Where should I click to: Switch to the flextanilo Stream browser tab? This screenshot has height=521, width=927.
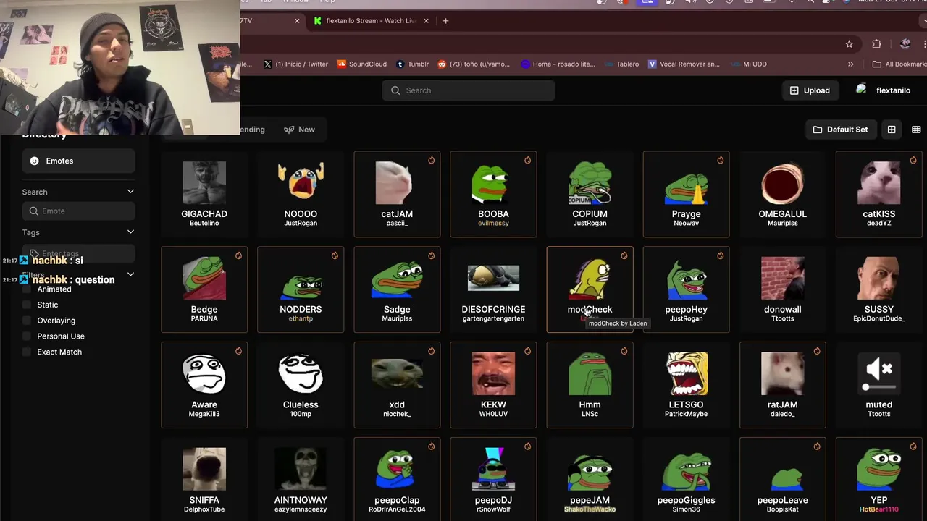point(369,21)
